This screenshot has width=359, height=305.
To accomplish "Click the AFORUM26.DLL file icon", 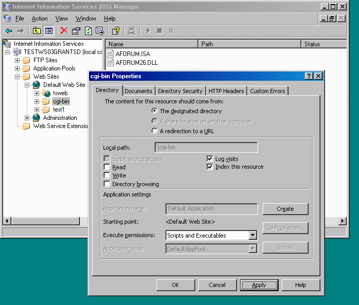I will (x=110, y=62).
